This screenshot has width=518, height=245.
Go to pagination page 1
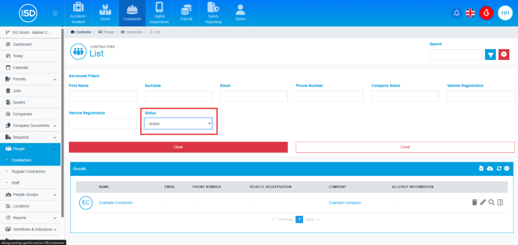tap(299, 219)
